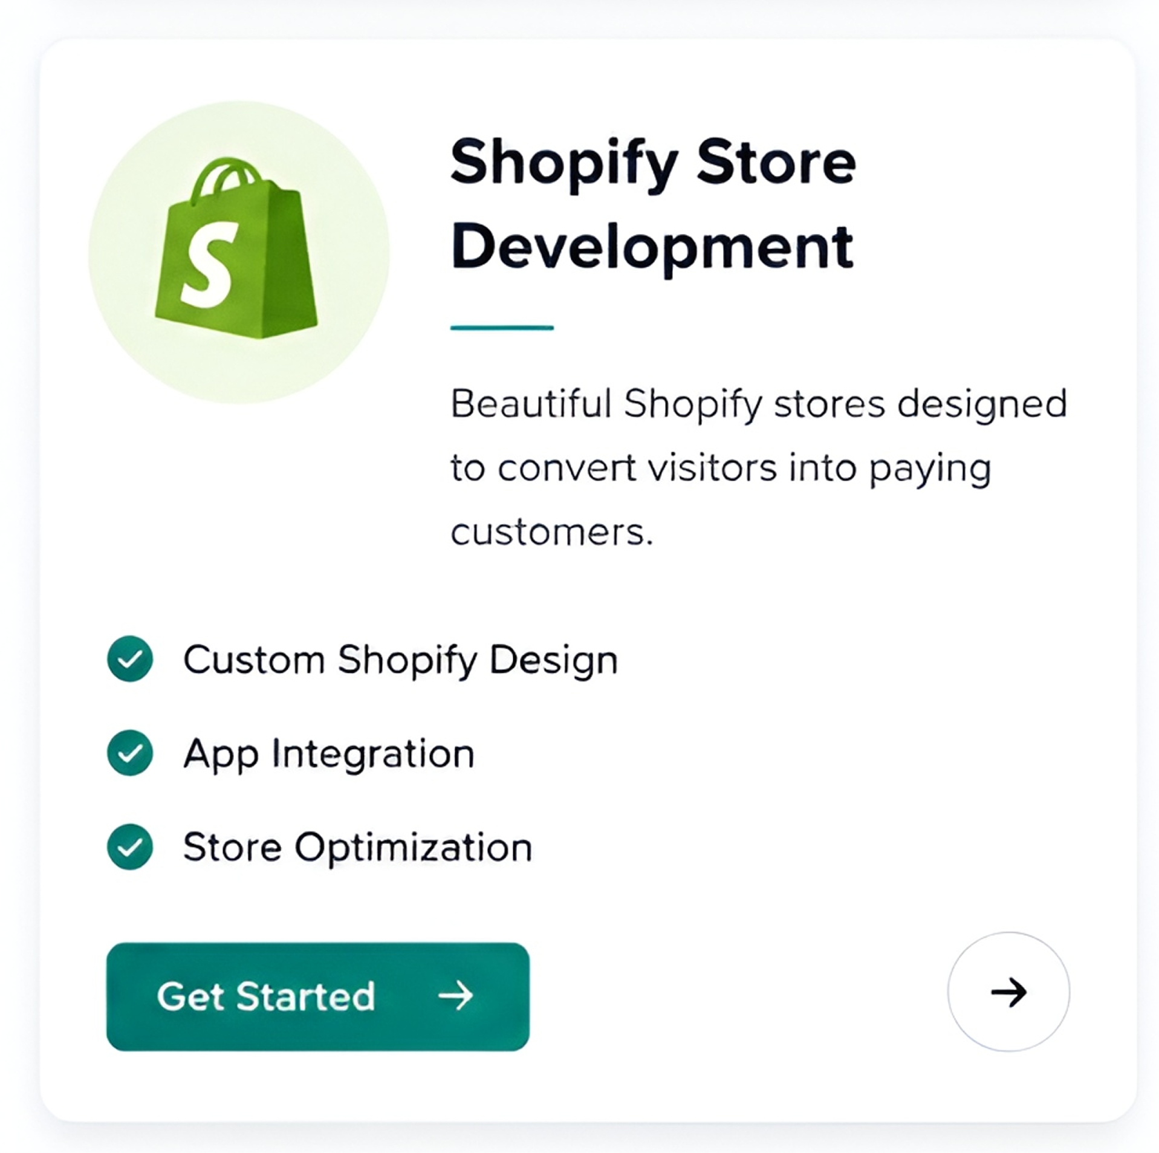Click the teal divider under the title
This screenshot has height=1153, width=1159.
coord(502,328)
